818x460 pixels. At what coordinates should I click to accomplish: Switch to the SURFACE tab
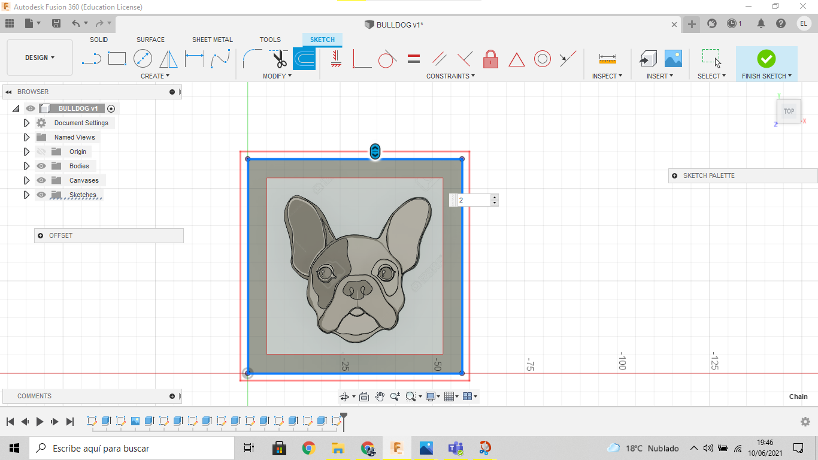[x=150, y=40]
